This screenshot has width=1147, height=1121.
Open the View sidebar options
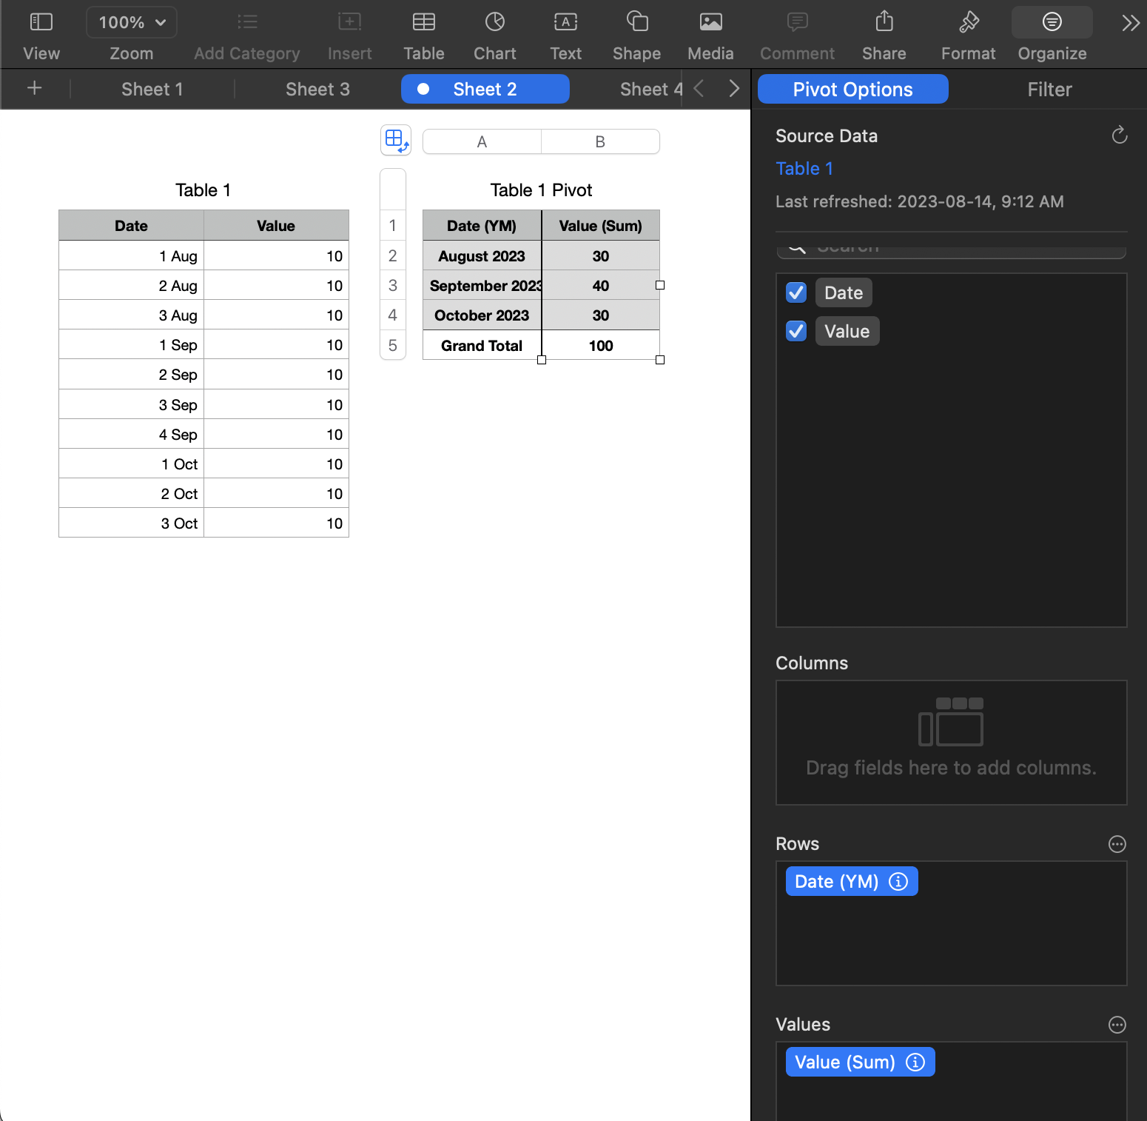coord(41,35)
